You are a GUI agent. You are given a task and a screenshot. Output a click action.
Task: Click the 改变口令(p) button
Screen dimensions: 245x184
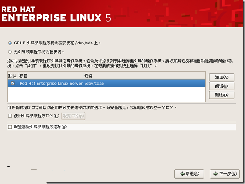coord(73,116)
